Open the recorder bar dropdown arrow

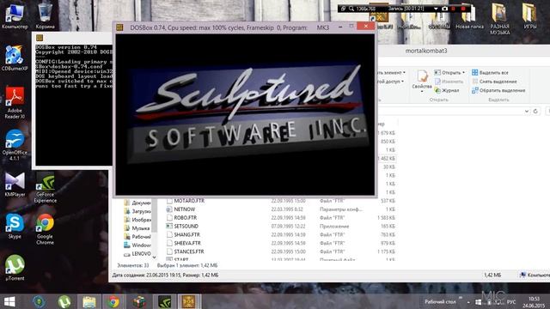pos(436,9)
